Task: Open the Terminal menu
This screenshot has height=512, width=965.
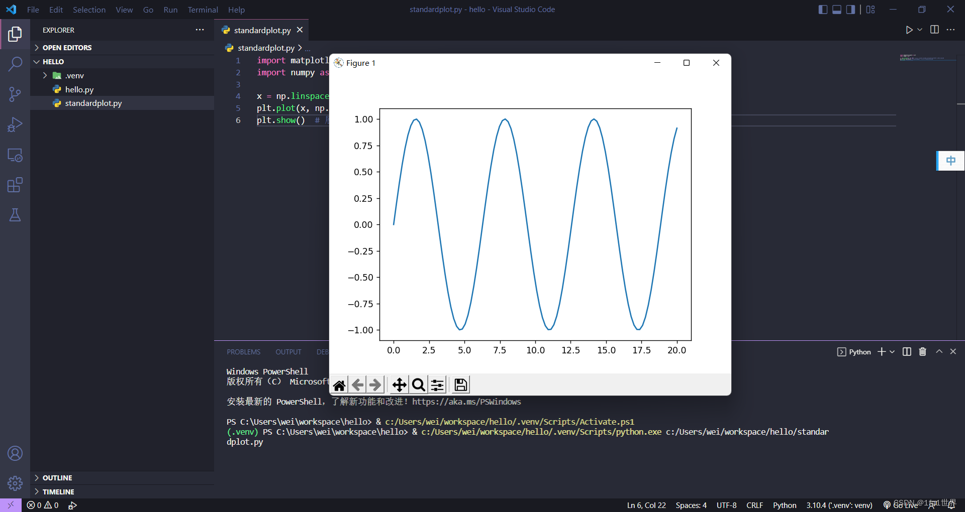Action: (x=203, y=10)
